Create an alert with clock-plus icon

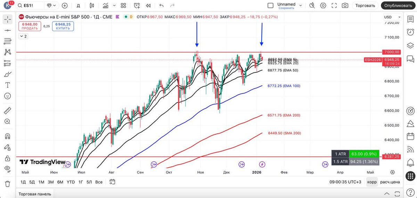(x=137, y=6)
